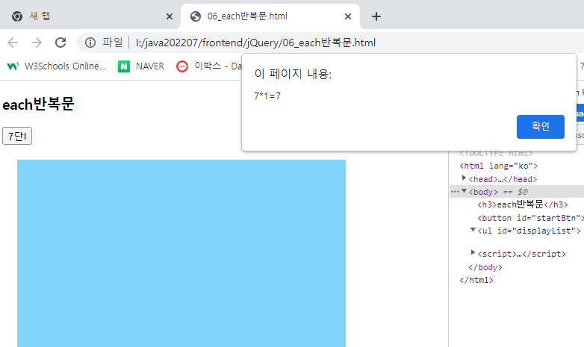Click the address bar URL field
The height and width of the screenshot is (347, 584).
tap(255, 43)
